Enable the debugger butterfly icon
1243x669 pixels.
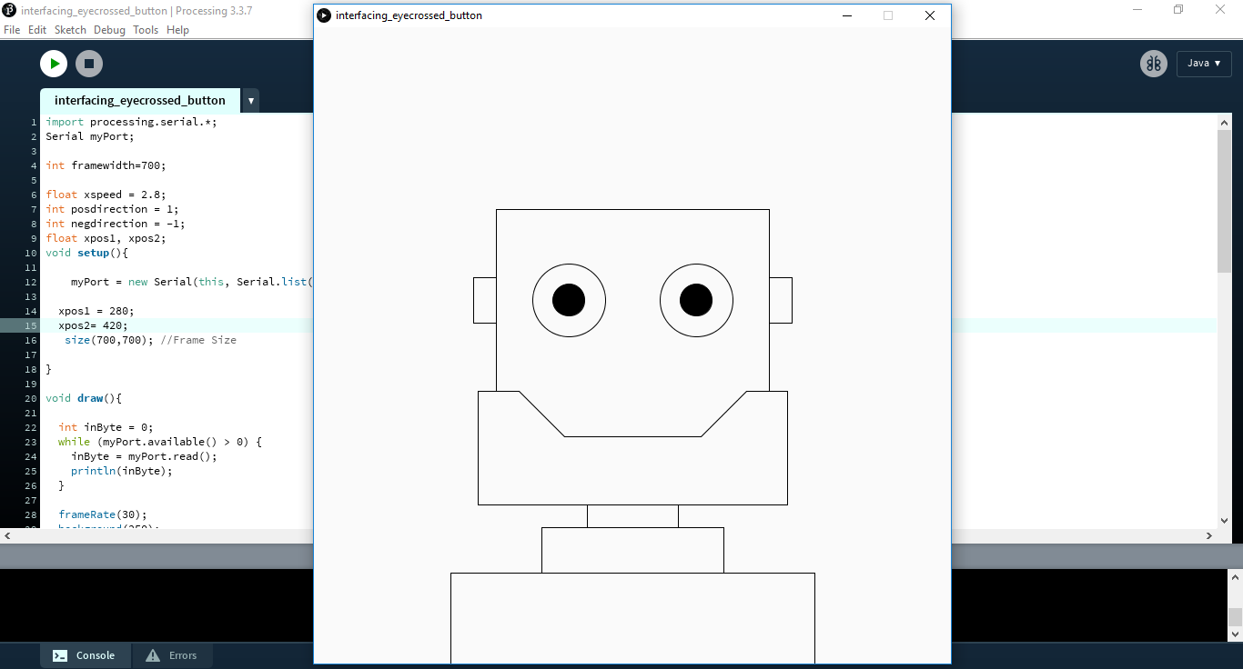1154,64
